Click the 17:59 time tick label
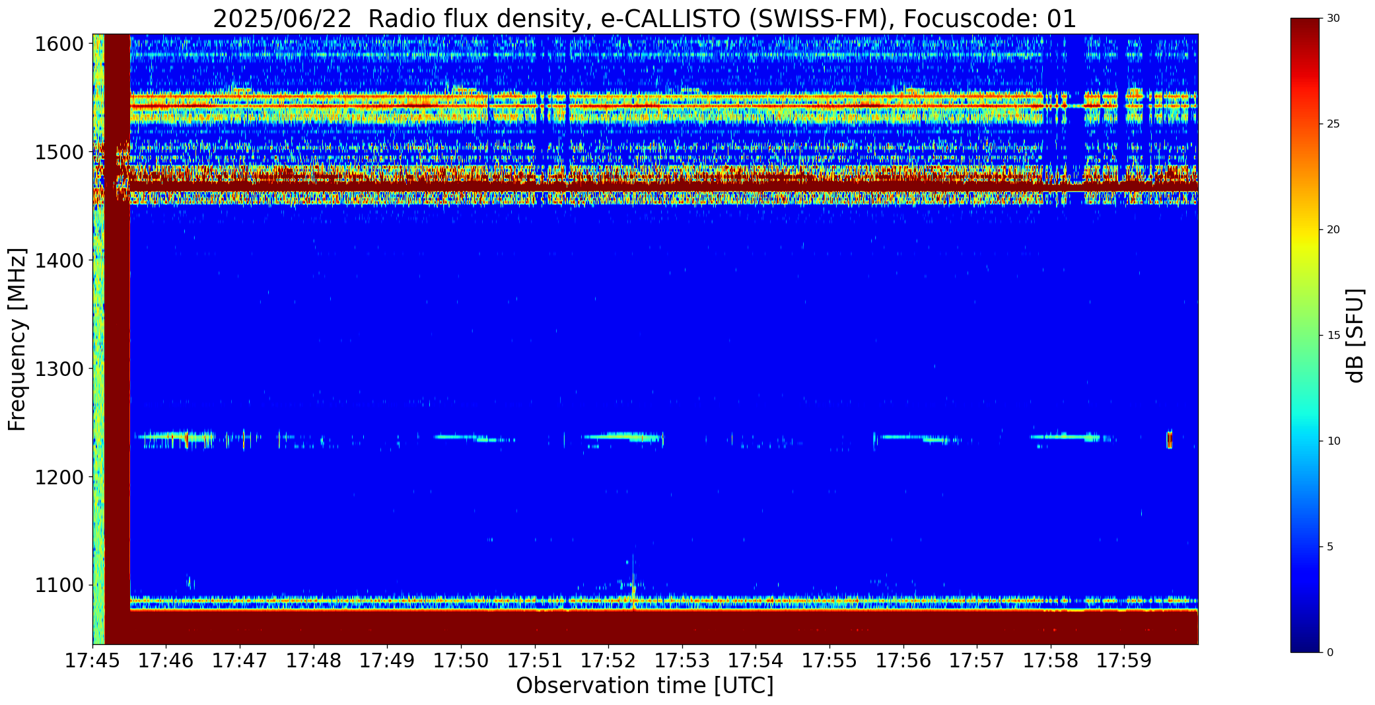This screenshot has height=705, width=1375. tap(1125, 661)
